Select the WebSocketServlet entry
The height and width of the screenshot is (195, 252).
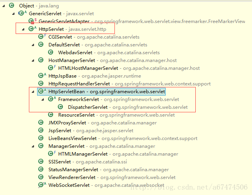tap(106, 185)
